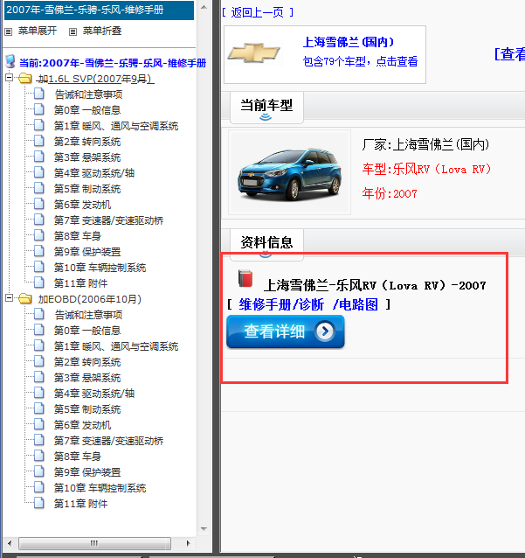This screenshot has width=525, height=558.
Task: Select 加1.6L SVP(2007年9月) folder label
Action: (96, 79)
